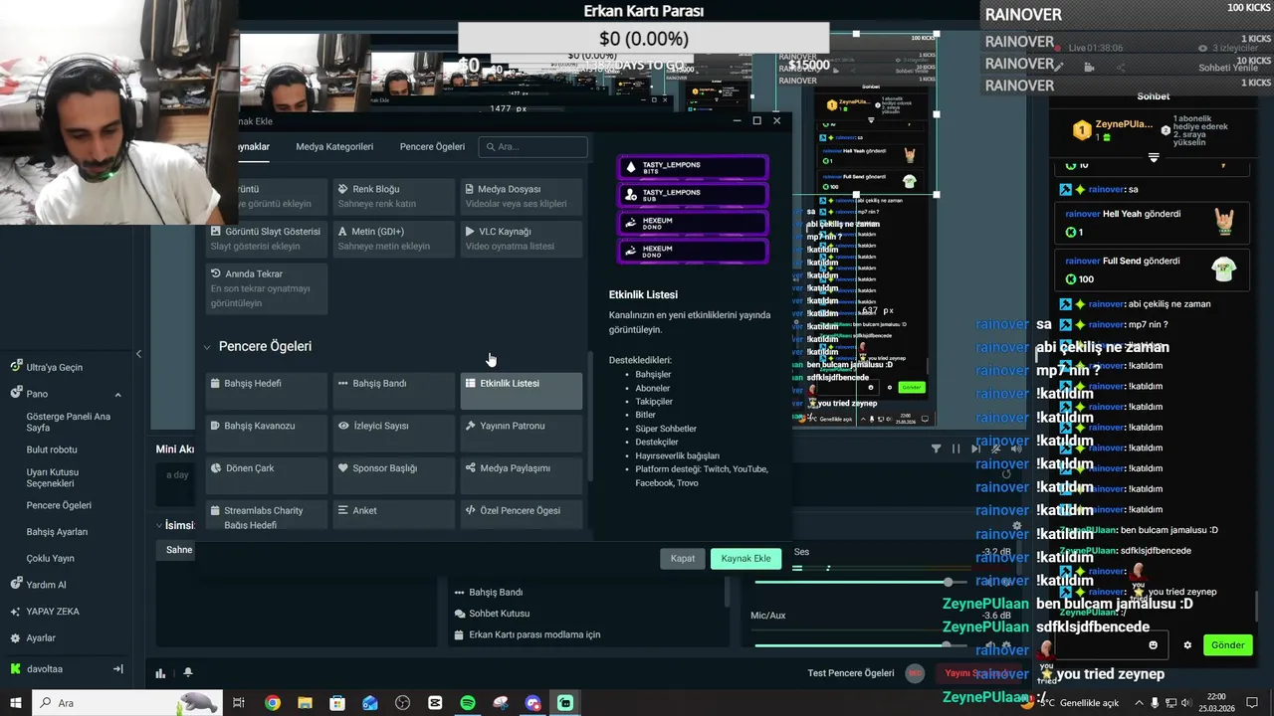Viewport: 1274px width, 716px height.
Task: Select the Dönen Çark spinning wheel widget
Action: [x=266, y=476]
